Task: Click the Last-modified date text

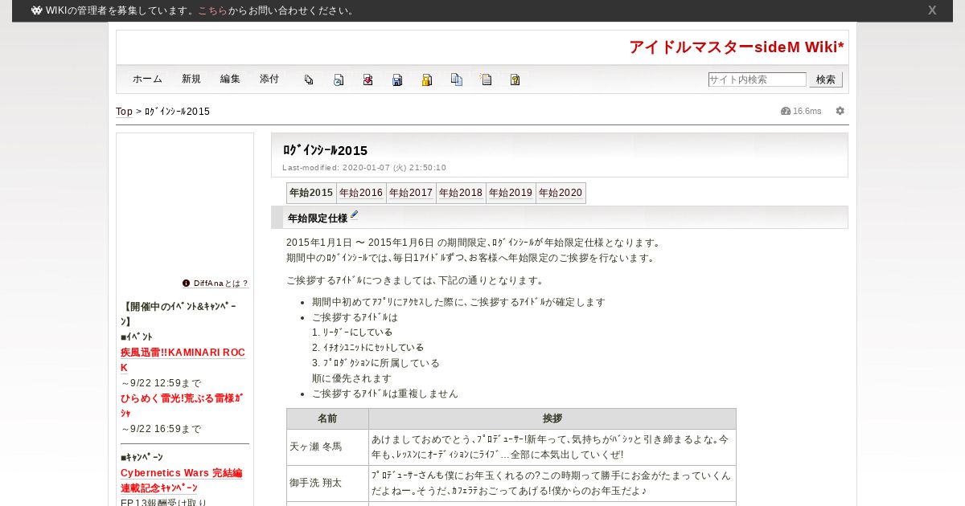Action: [364, 168]
